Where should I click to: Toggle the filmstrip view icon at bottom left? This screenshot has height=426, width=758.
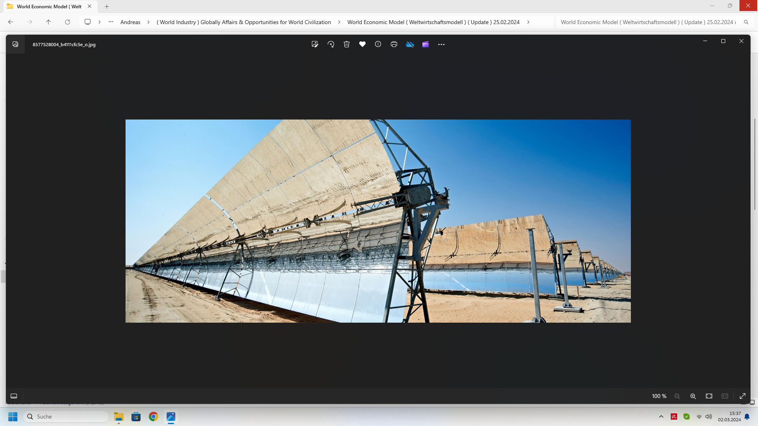click(x=14, y=396)
